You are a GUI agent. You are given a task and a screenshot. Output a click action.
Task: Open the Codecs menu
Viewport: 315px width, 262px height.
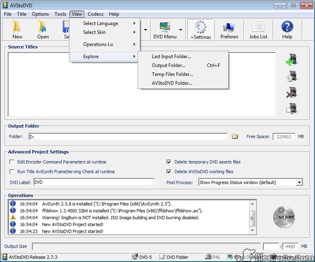(x=95, y=14)
